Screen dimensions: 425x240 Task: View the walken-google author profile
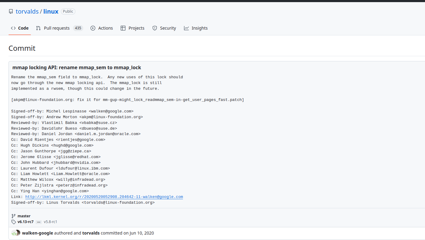tap(37, 233)
